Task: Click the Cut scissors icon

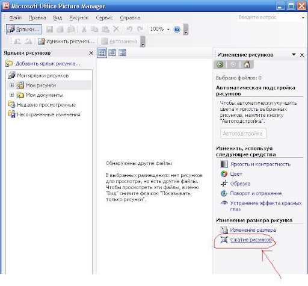Action: coord(84,30)
